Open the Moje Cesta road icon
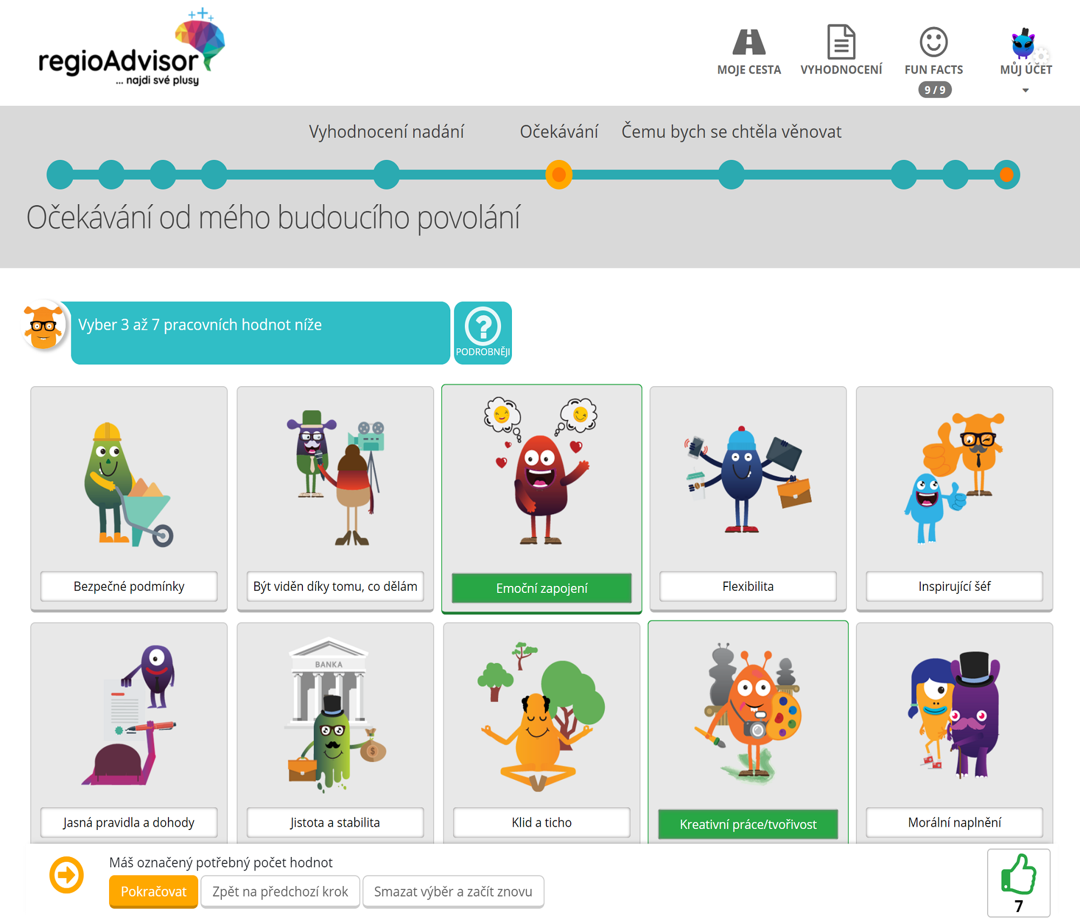Viewport: 1080px width, 918px height. [748, 42]
